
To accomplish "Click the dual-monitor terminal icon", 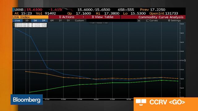I will (x=141, y=102).
